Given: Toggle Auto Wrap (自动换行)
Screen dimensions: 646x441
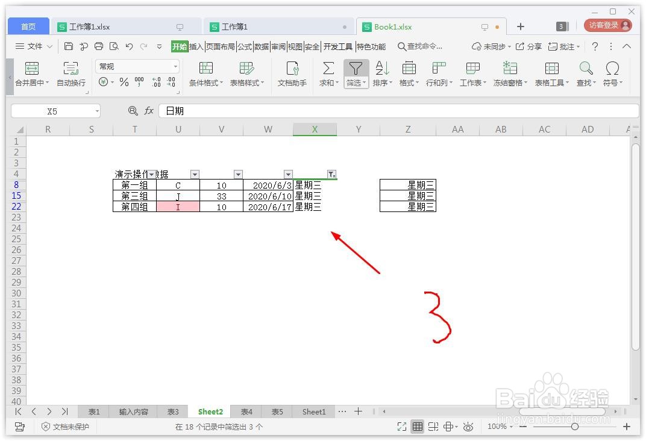Looking at the screenshot, I should click(x=71, y=74).
